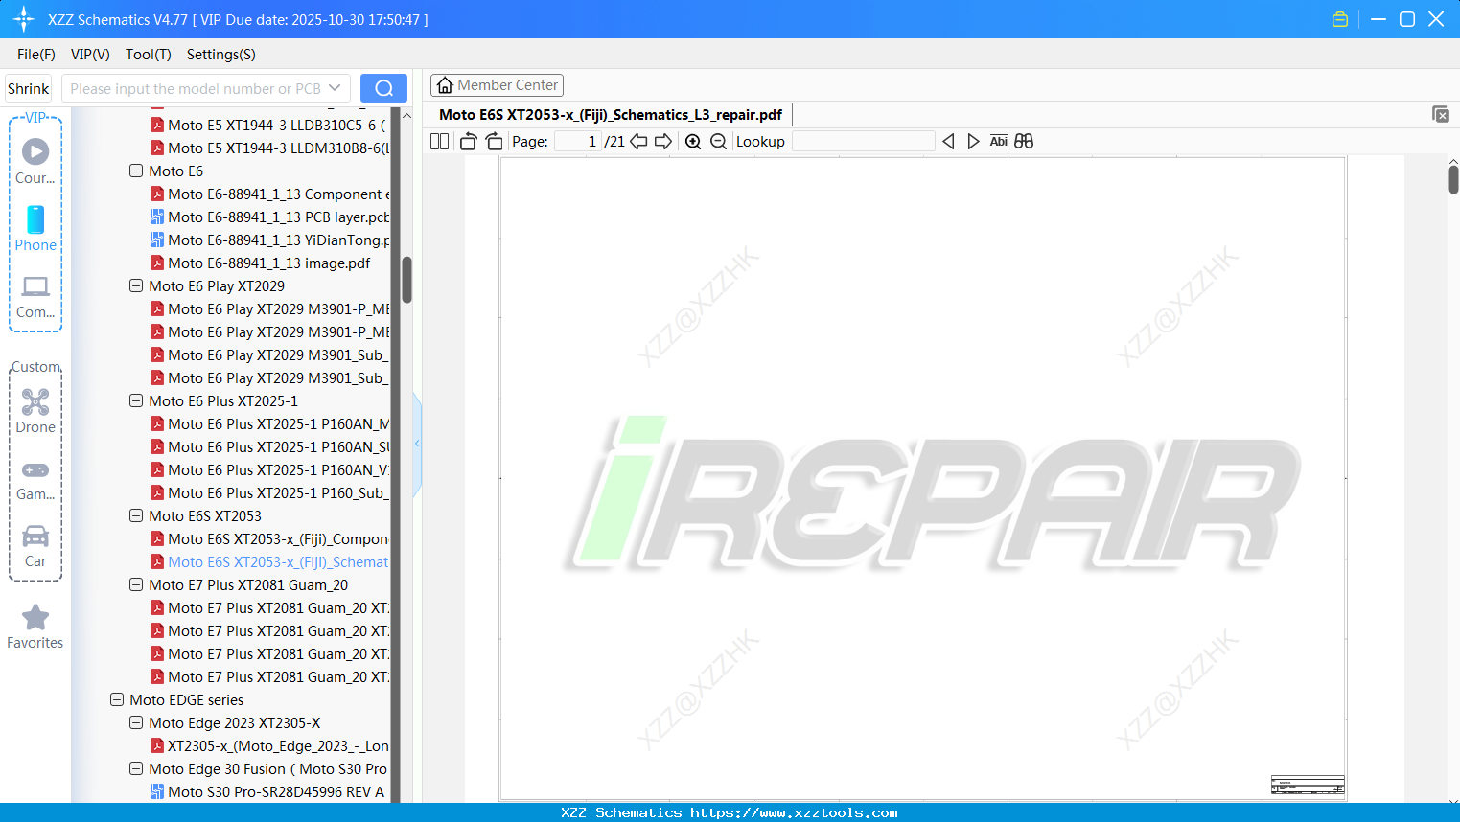Click the Lookup text field

pyautogui.click(x=863, y=142)
